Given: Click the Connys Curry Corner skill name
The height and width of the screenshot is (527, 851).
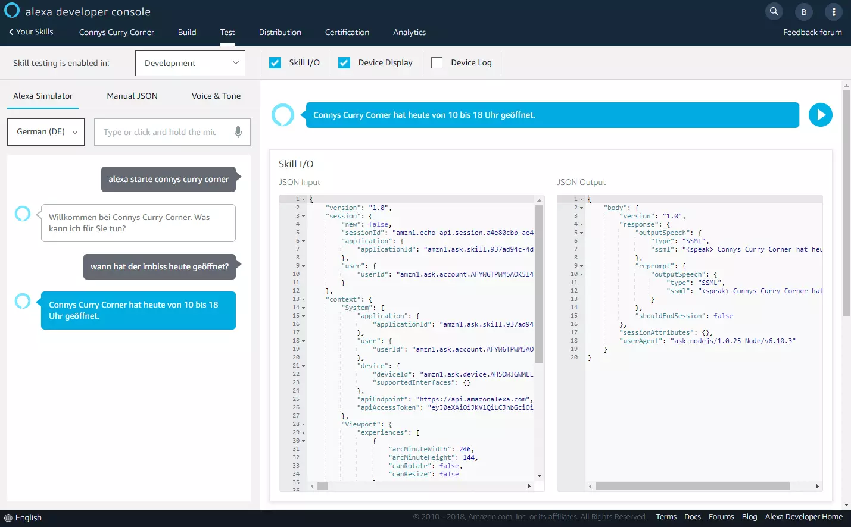Looking at the screenshot, I should 117,32.
